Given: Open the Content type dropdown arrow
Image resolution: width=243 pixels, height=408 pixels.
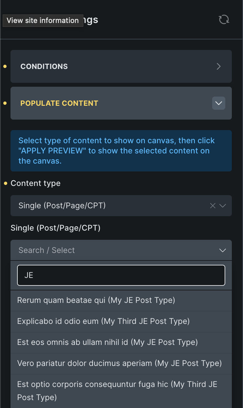Looking at the screenshot, I should coord(223,206).
